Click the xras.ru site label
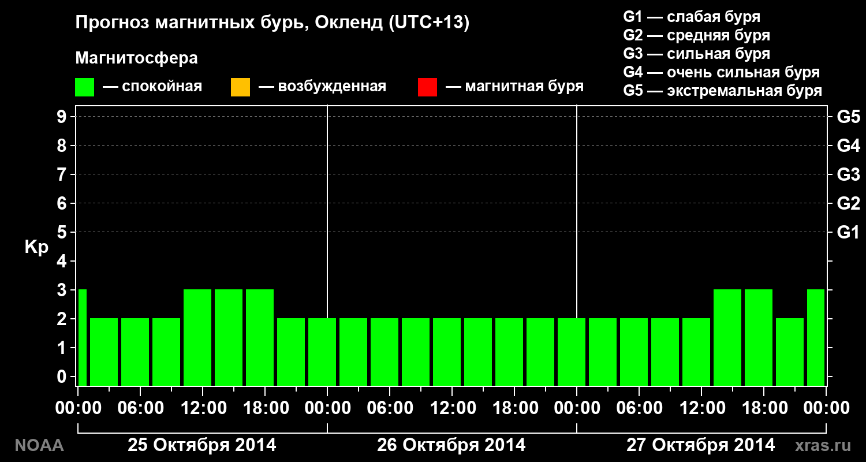 pyautogui.click(x=823, y=445)
